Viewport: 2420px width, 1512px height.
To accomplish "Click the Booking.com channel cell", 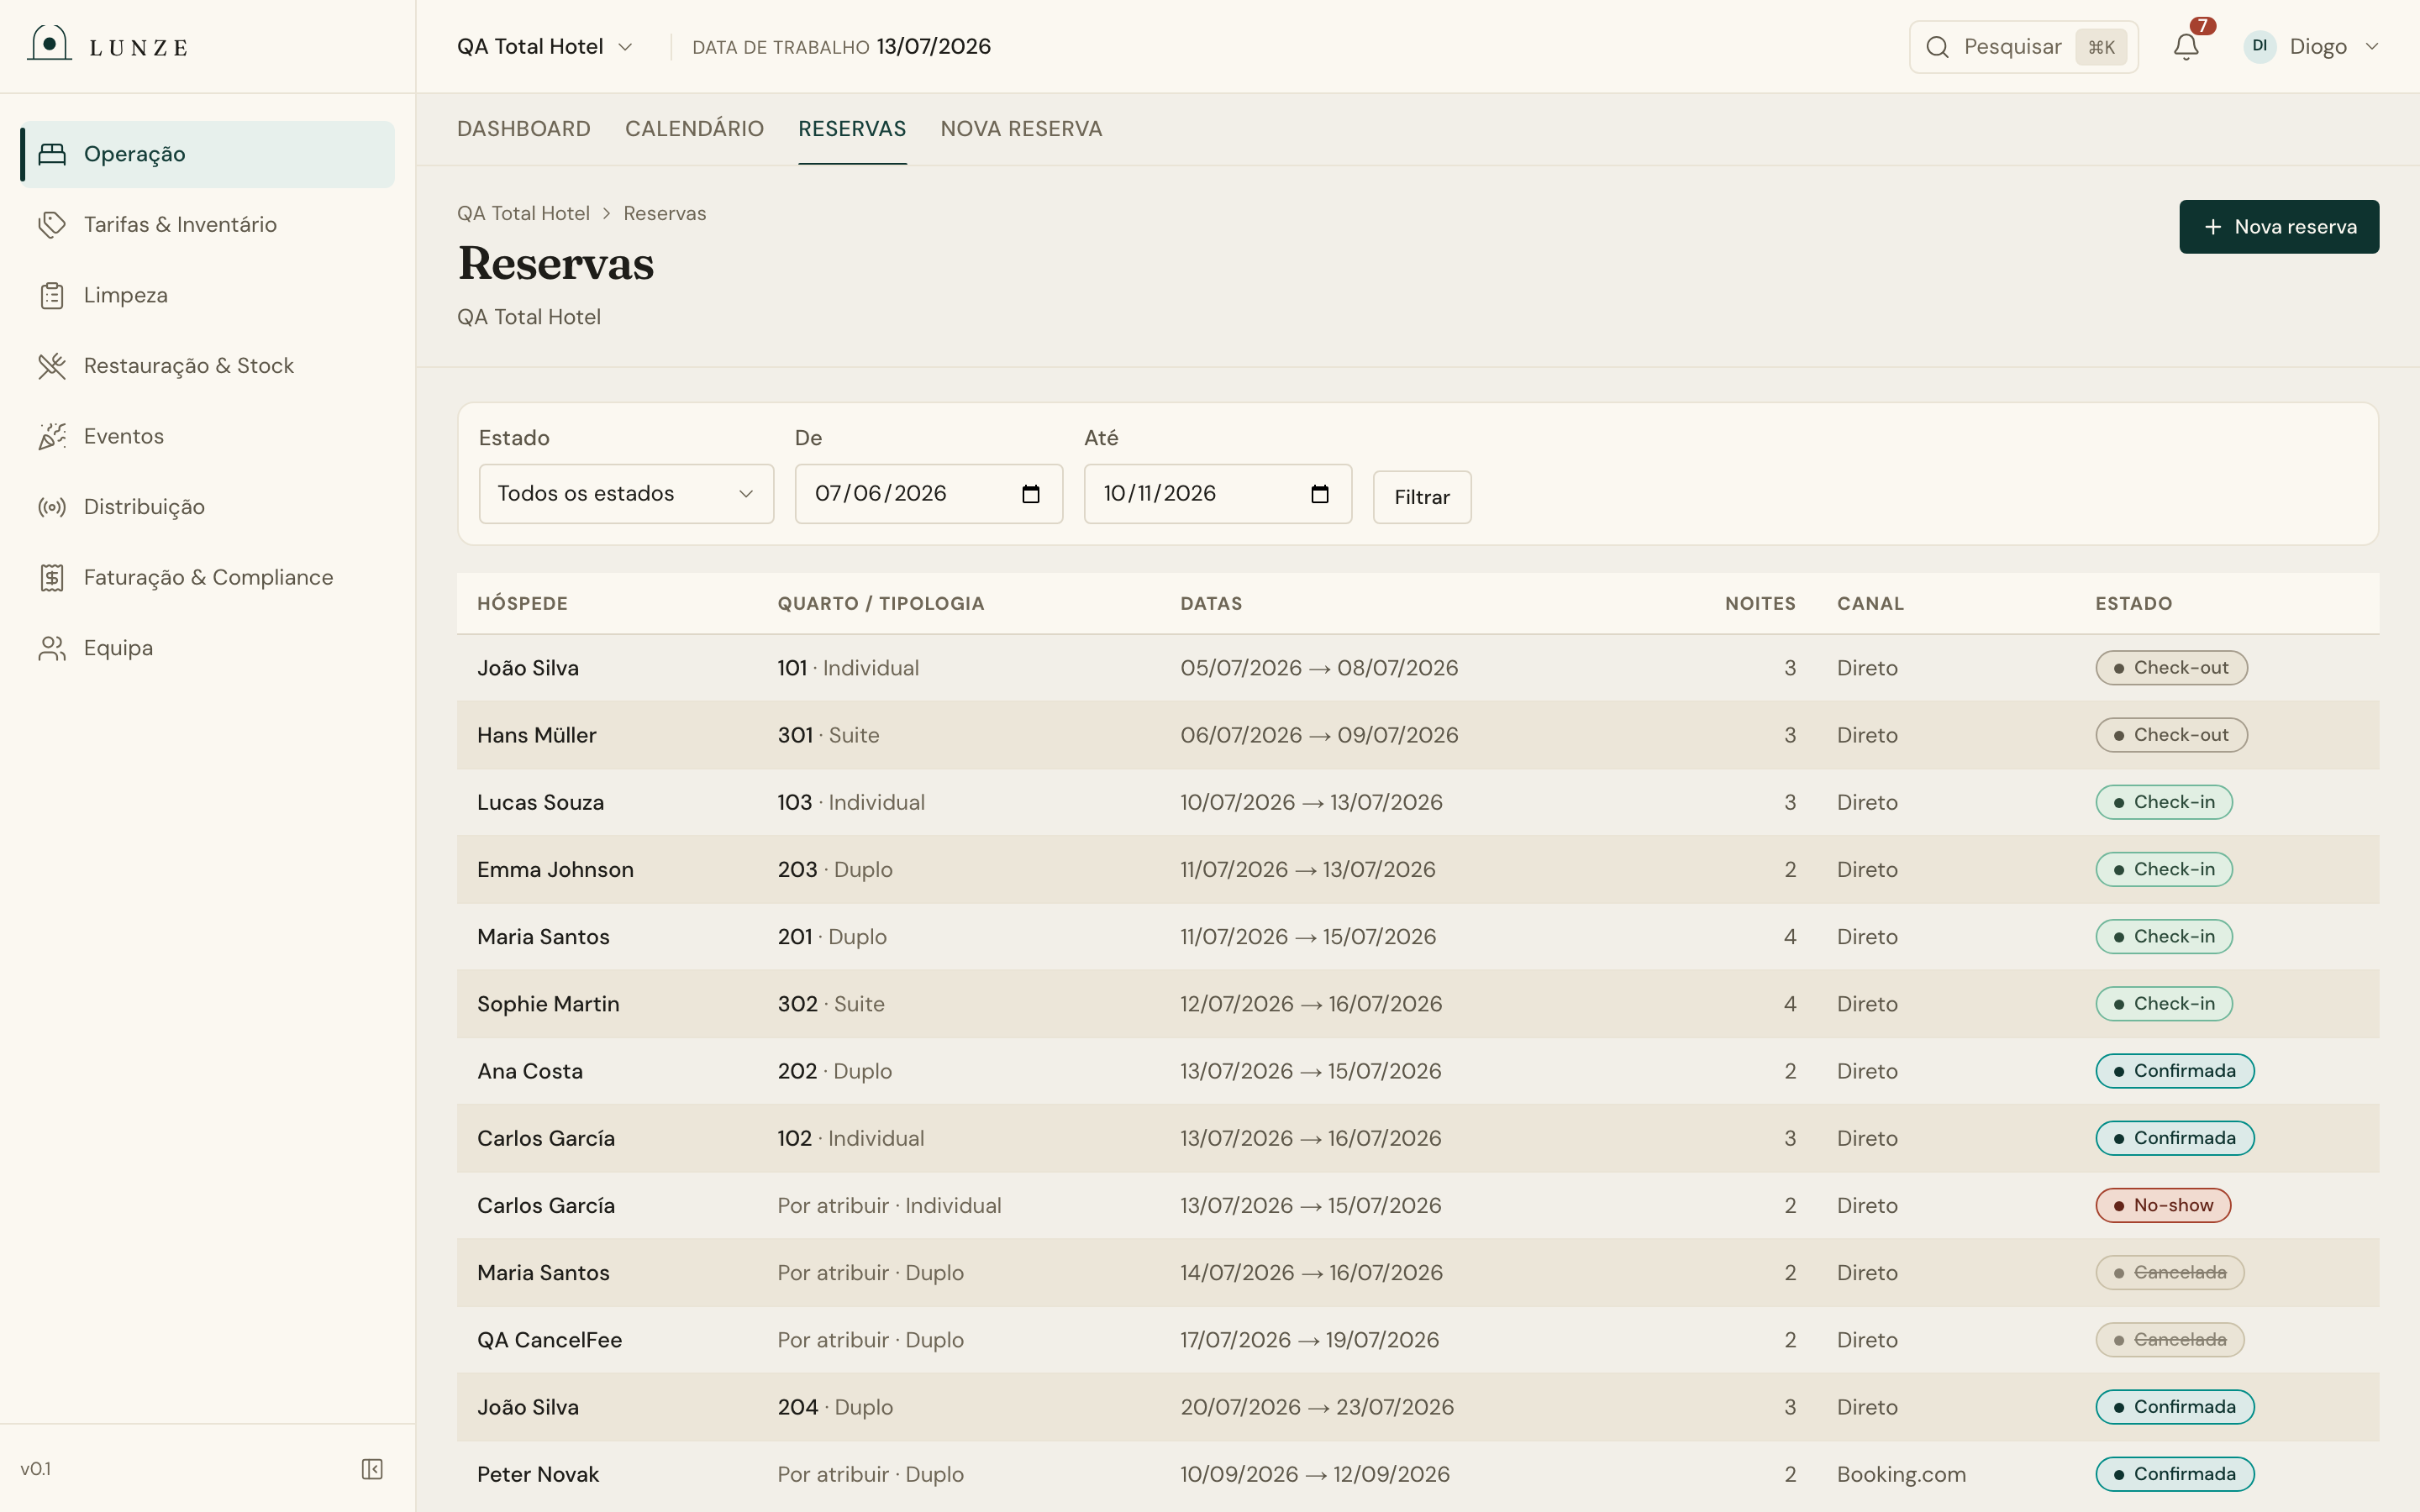I will pos(1901,1474).
